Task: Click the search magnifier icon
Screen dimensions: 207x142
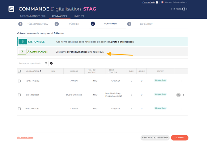Action: coord(46,63)
